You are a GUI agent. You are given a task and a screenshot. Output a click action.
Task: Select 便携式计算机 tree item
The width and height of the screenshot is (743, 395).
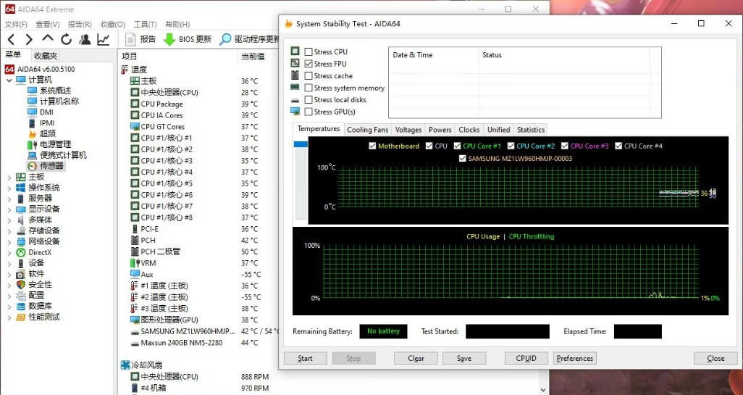(63, 156)
